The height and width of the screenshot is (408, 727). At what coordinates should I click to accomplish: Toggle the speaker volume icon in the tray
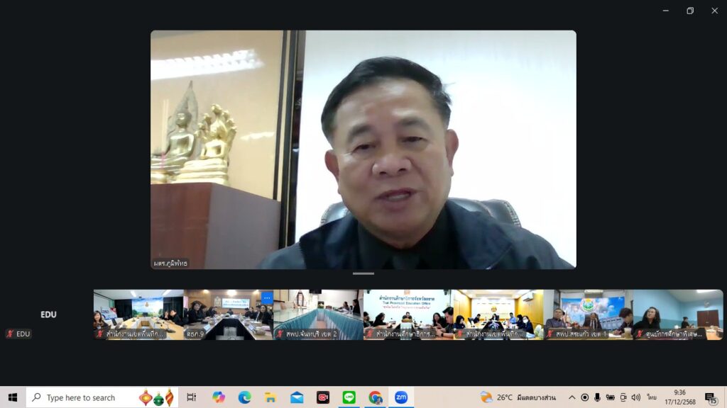point(635,397)
